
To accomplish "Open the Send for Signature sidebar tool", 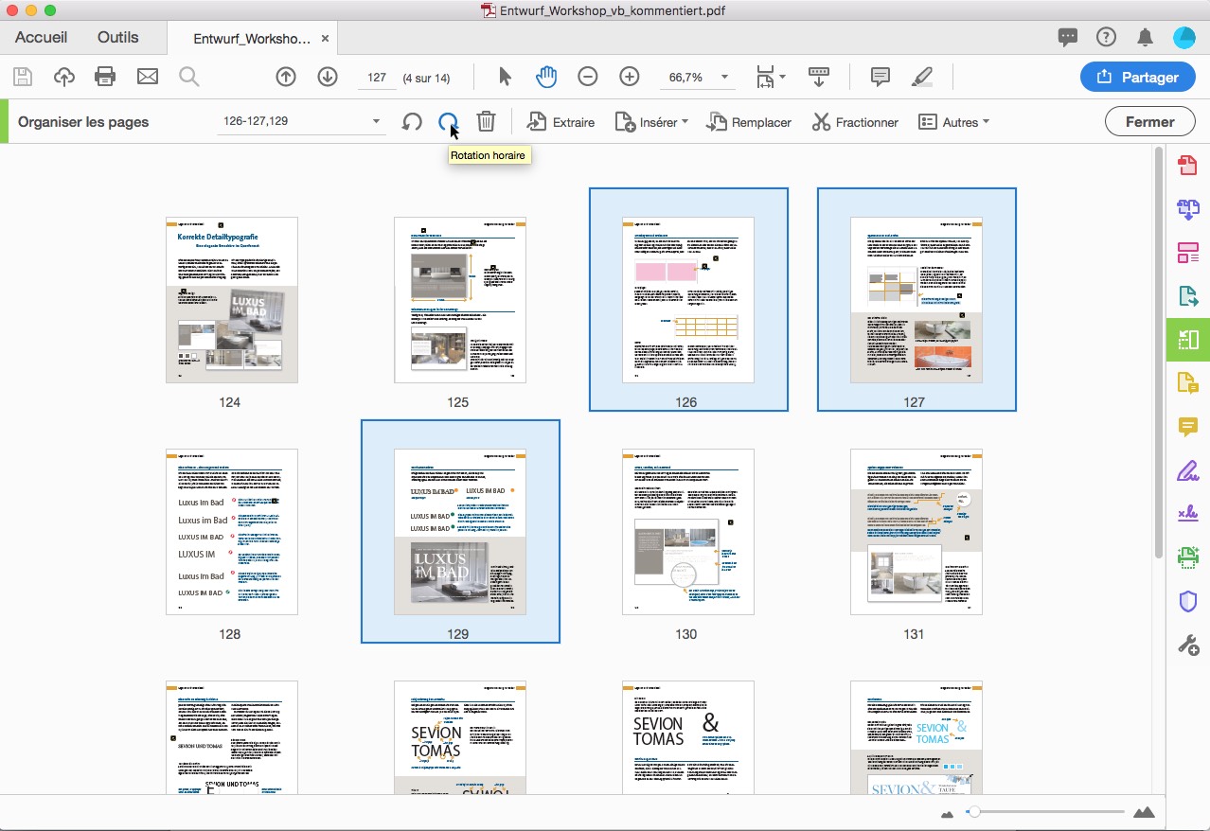I will (1187, 514).
